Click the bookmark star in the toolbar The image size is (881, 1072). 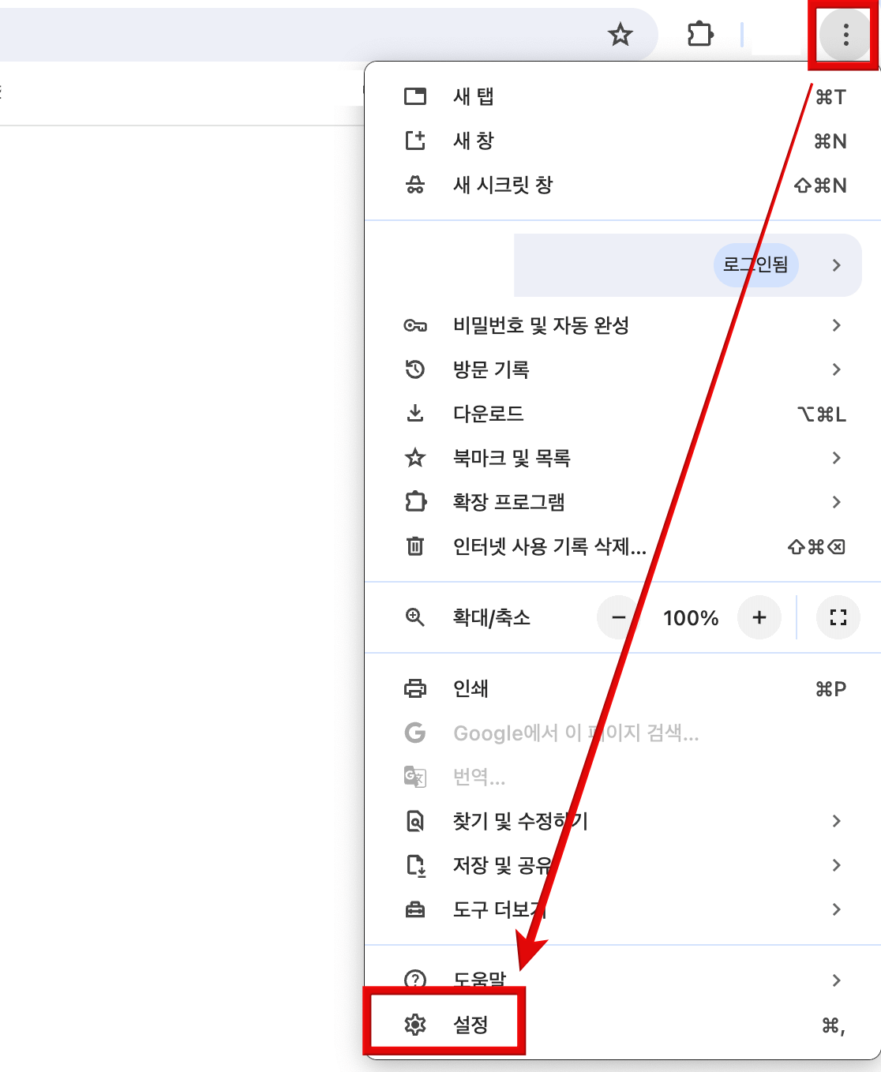620,35
